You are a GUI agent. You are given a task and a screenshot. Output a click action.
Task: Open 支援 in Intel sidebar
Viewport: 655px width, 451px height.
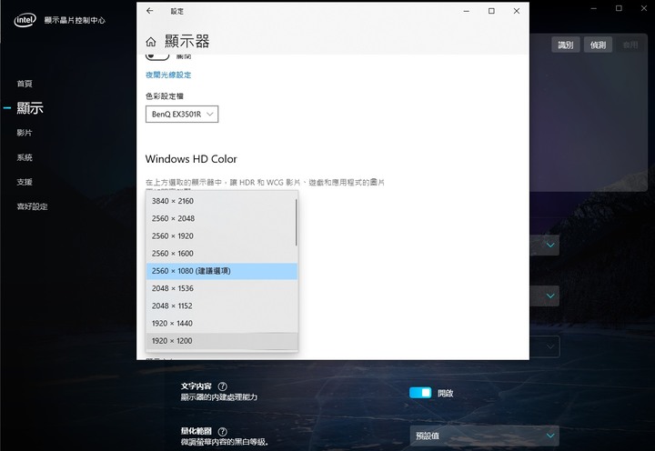[25, 182]
